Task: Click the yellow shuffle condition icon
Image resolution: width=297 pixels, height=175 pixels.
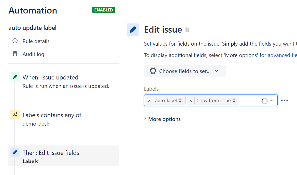Action: pos(15,114)
